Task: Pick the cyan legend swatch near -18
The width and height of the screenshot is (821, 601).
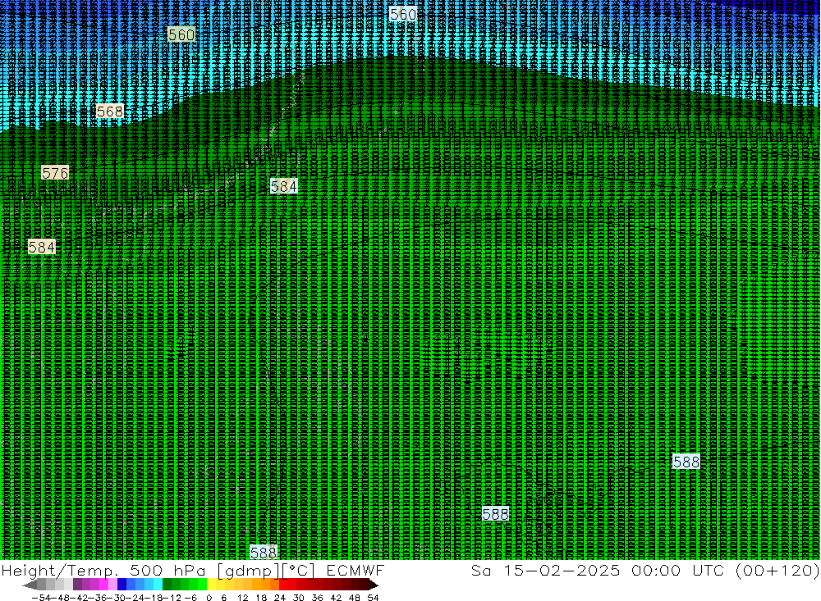Action: [158, 585]
